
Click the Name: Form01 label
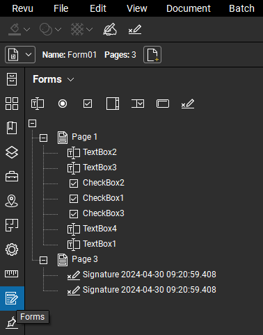(70, 55)
